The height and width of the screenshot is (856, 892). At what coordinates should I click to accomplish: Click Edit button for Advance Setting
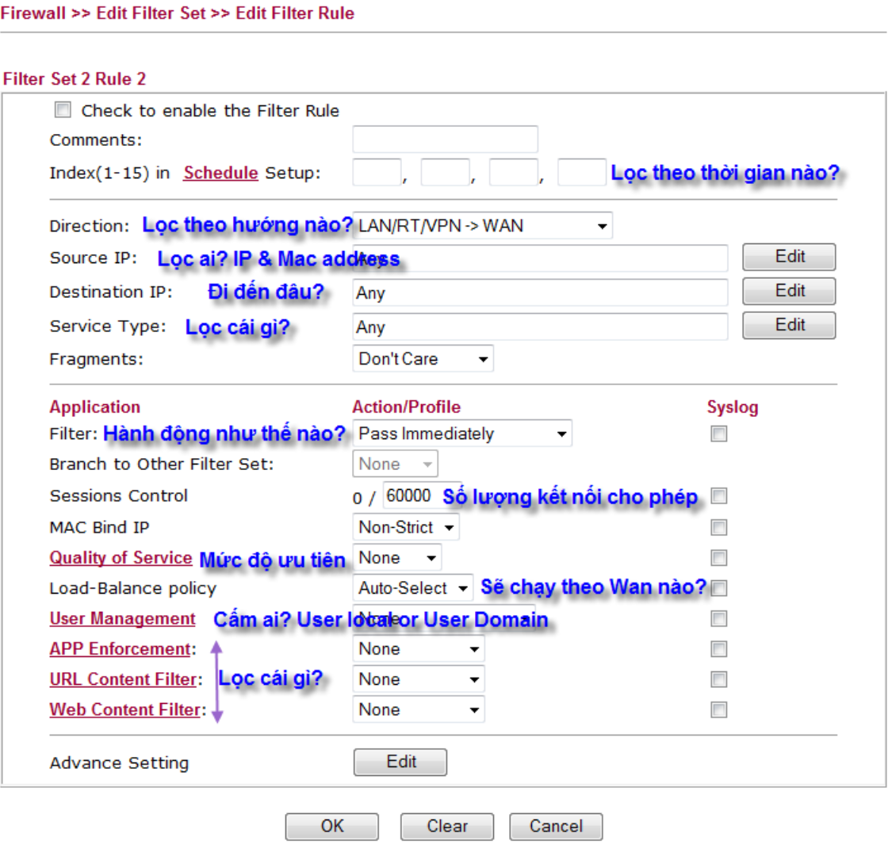pyautogui.click(x=400, y=762)
